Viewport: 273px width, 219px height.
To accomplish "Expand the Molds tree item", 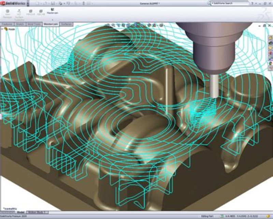I will coord(2,29).
